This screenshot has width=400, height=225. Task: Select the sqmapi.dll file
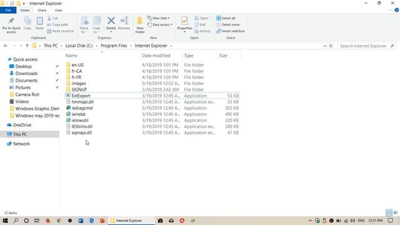[82, 132]
